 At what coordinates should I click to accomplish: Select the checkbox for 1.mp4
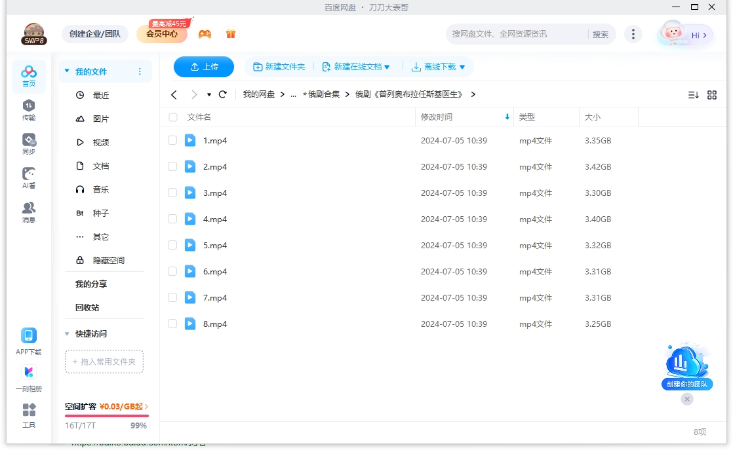tap(172, 140)
